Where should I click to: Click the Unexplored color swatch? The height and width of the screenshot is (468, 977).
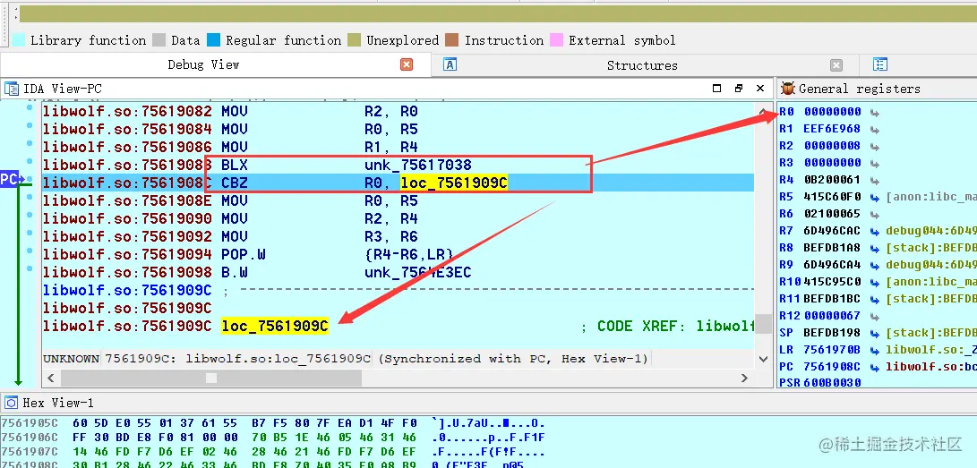point(355,40)
